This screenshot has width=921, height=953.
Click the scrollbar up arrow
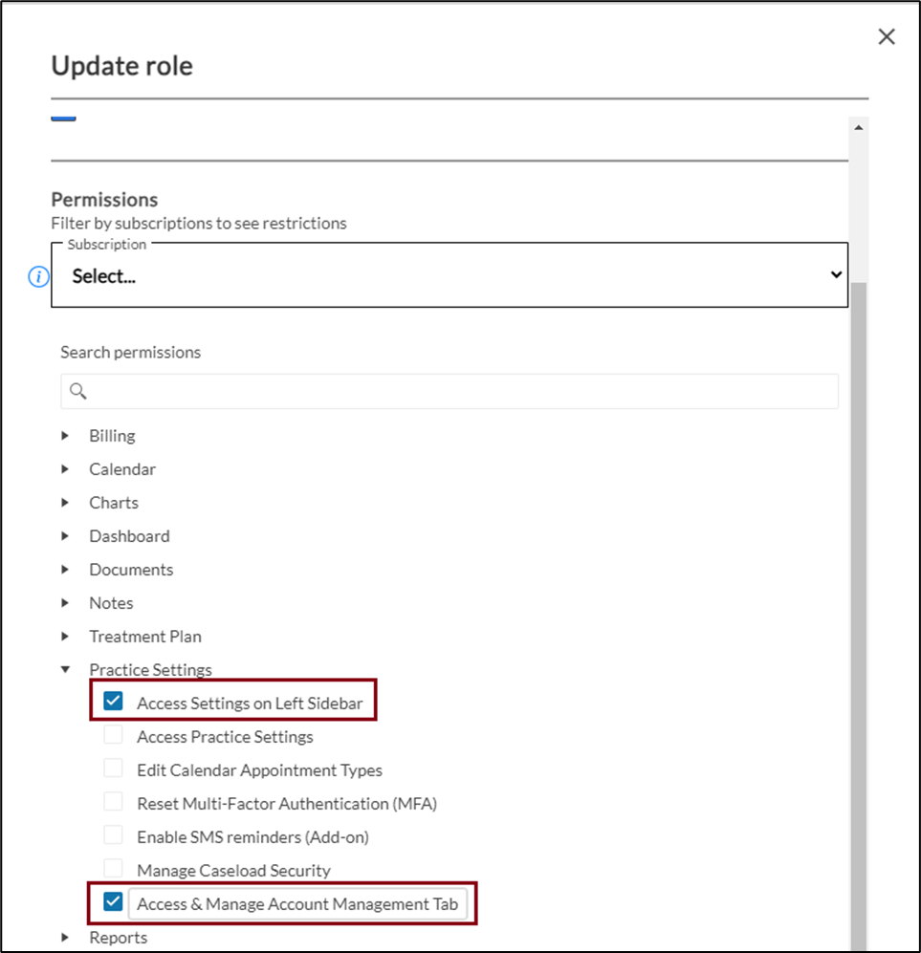858,127
